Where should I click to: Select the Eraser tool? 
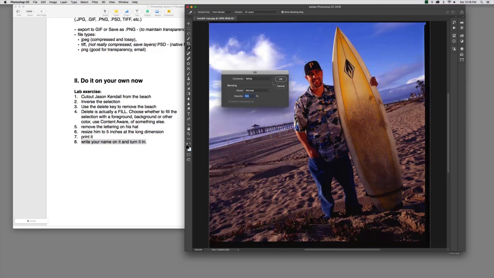click(188, 88)
